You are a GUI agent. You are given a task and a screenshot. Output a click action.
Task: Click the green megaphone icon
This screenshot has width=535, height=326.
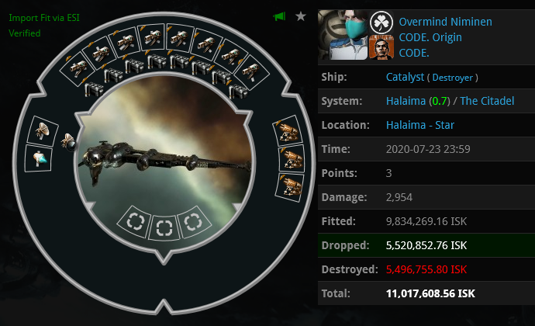coord(279,16)
